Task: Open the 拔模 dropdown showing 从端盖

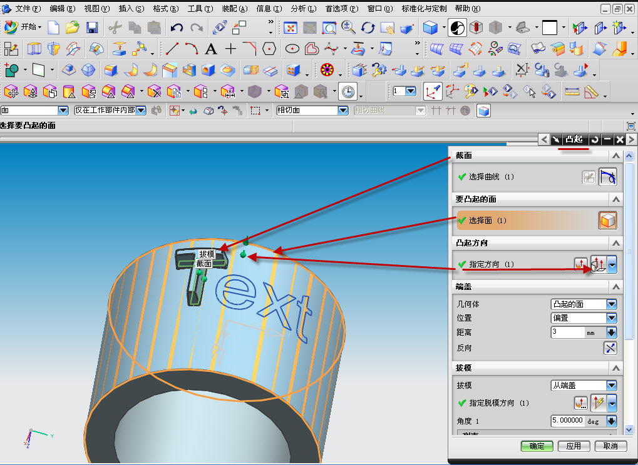Action: click(x=584, y=386)
